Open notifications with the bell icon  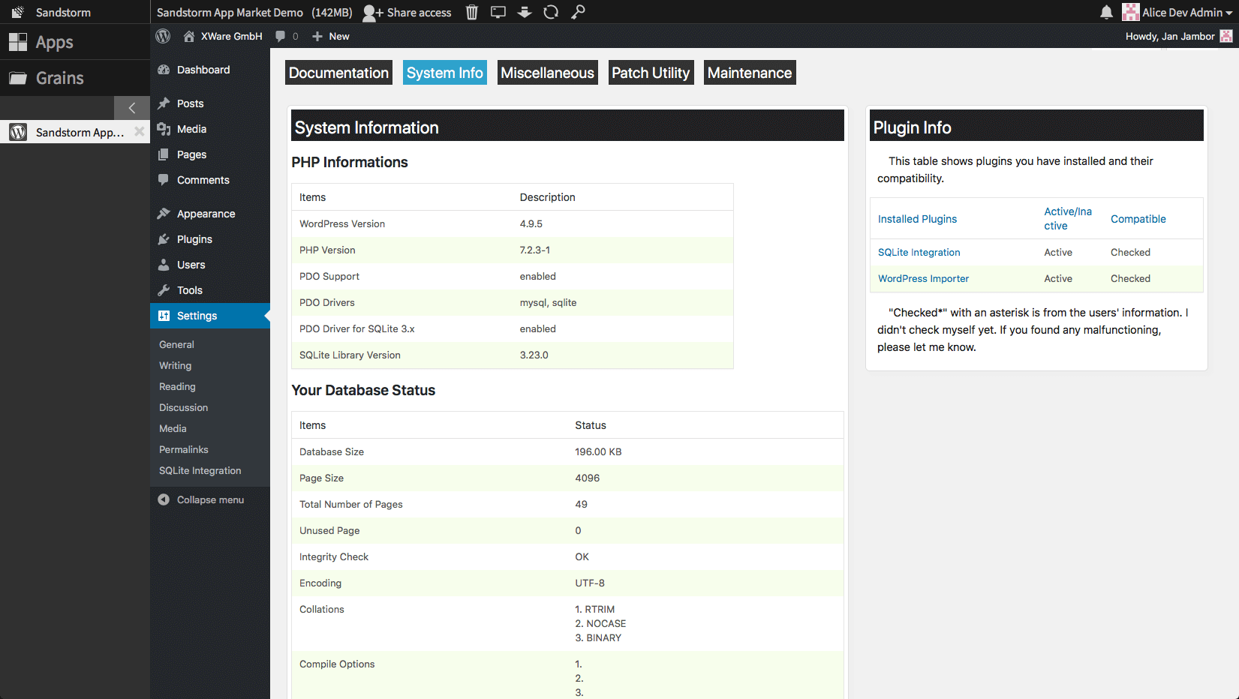point(1106,12)
